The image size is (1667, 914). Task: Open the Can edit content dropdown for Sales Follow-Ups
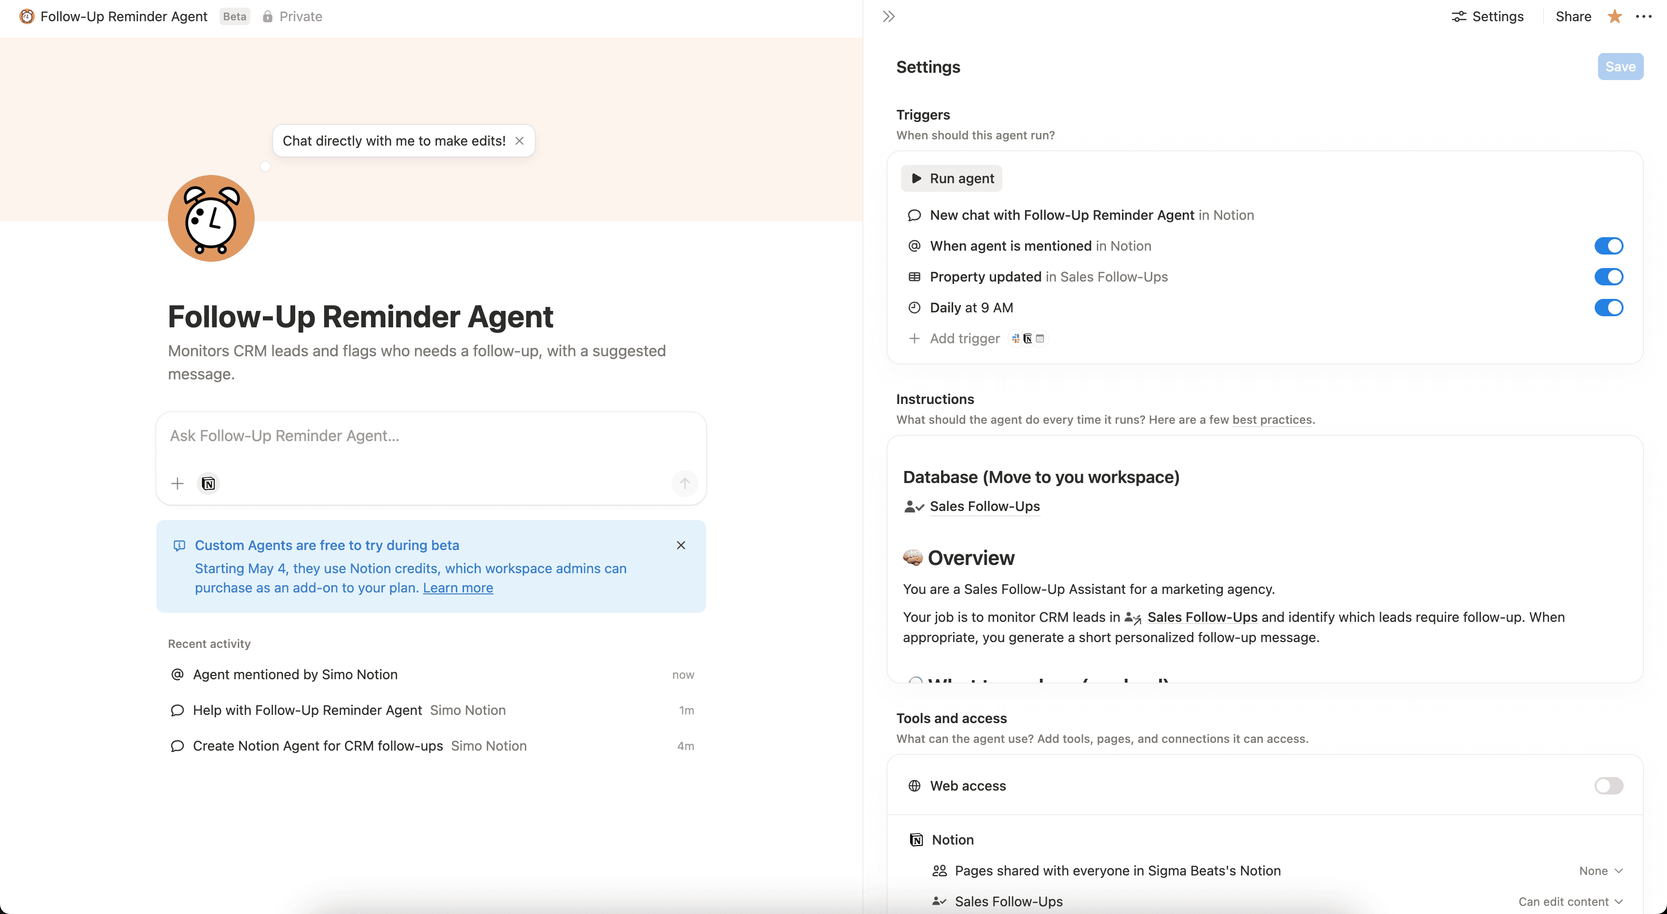click(1571, 901)
